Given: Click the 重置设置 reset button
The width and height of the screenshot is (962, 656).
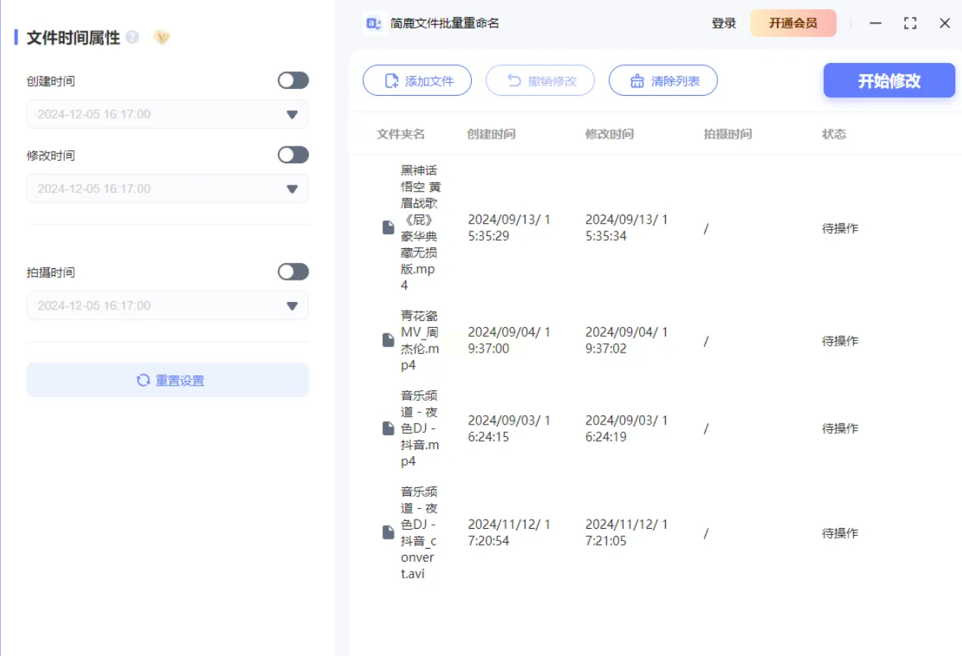Looking at the screenshot, I should 168,380.
